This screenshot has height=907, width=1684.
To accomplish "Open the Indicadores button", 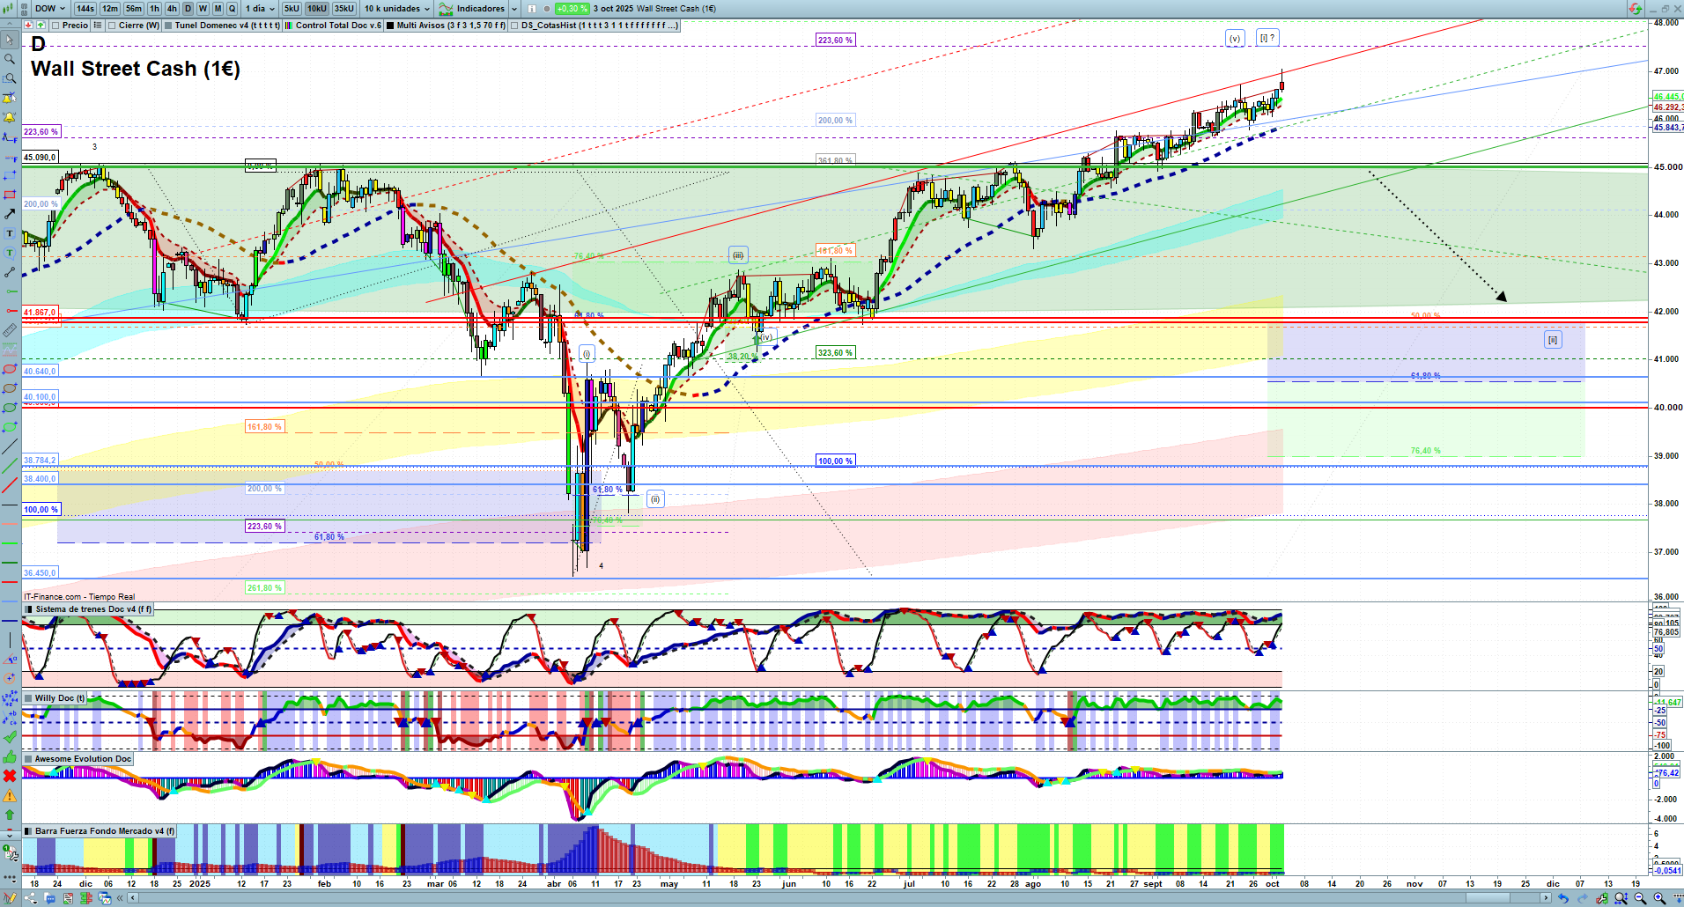I will click(472, 8).
